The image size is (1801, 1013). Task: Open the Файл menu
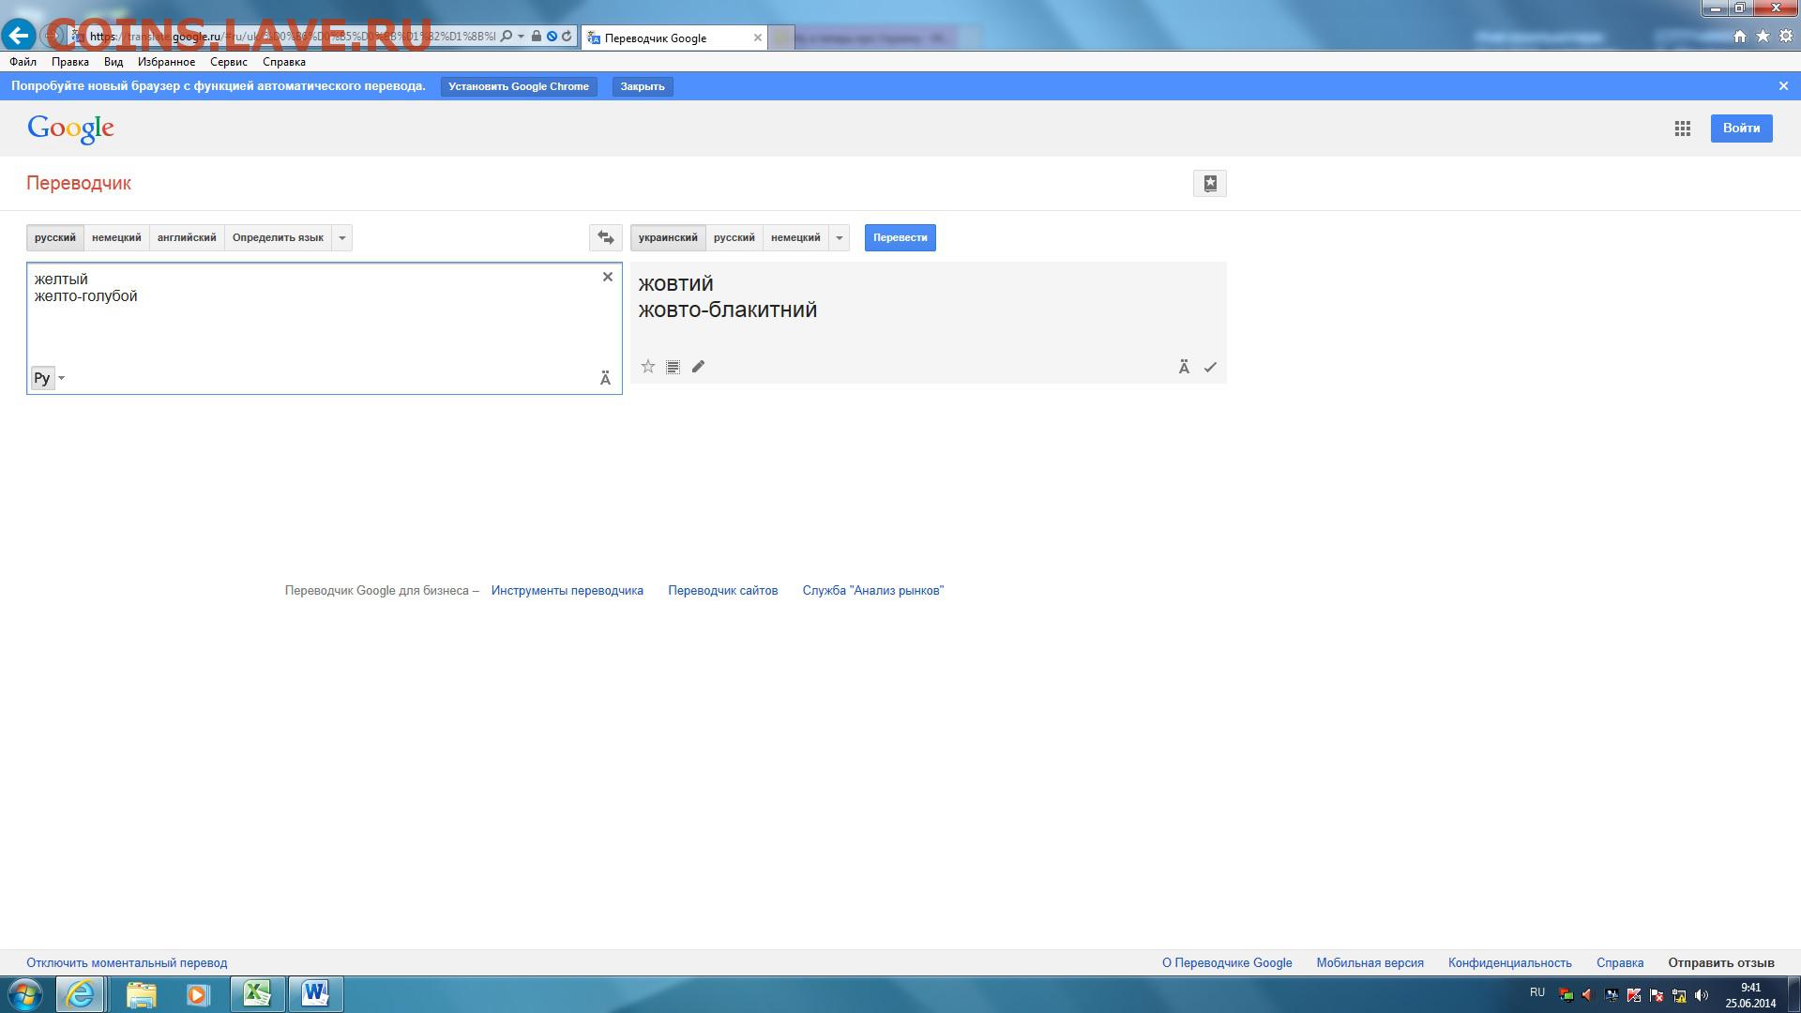click(x=23, y=62)
